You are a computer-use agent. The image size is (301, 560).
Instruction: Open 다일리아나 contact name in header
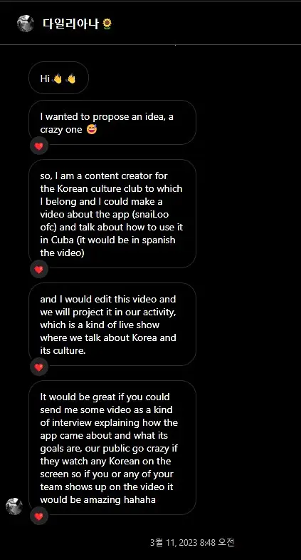(70, 24)
